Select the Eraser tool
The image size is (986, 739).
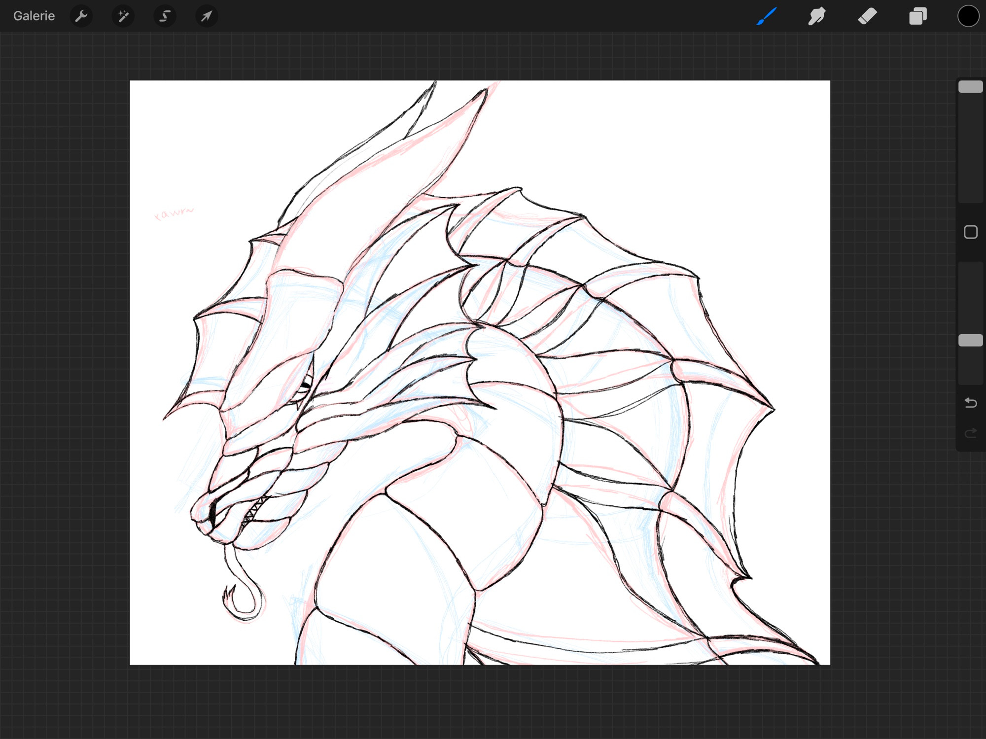(x=867, y=16)
